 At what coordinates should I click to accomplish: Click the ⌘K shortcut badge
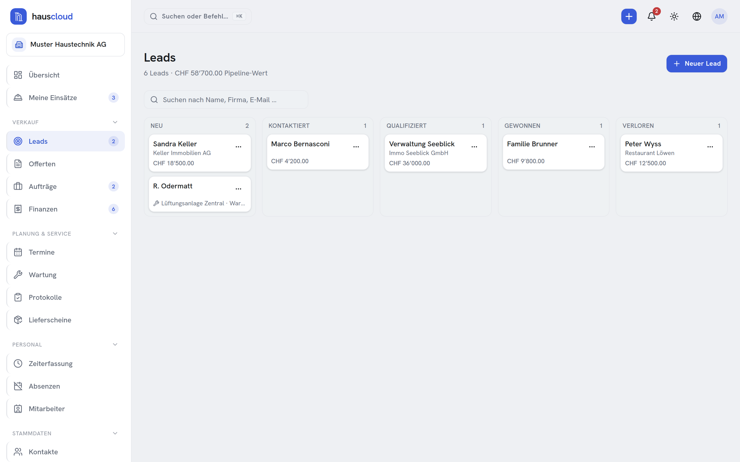click(x=239, y=16)
